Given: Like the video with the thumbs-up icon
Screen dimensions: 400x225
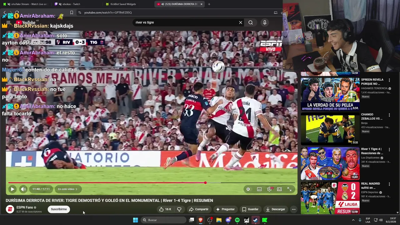Looking at the screenshot, I should click(x=165, y=209).
